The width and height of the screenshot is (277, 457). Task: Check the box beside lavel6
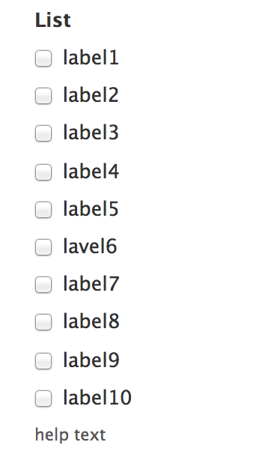(43, 247)
